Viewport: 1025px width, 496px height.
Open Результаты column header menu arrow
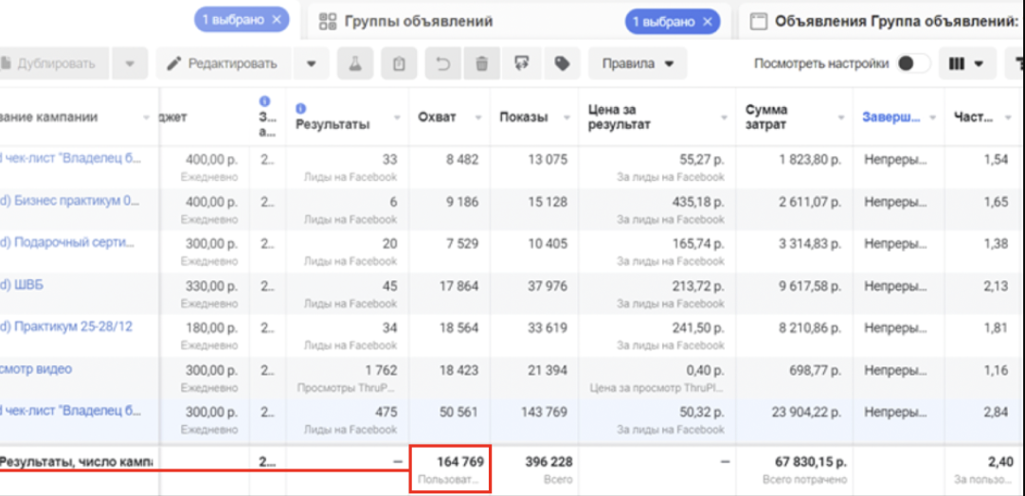pos(397,117)
